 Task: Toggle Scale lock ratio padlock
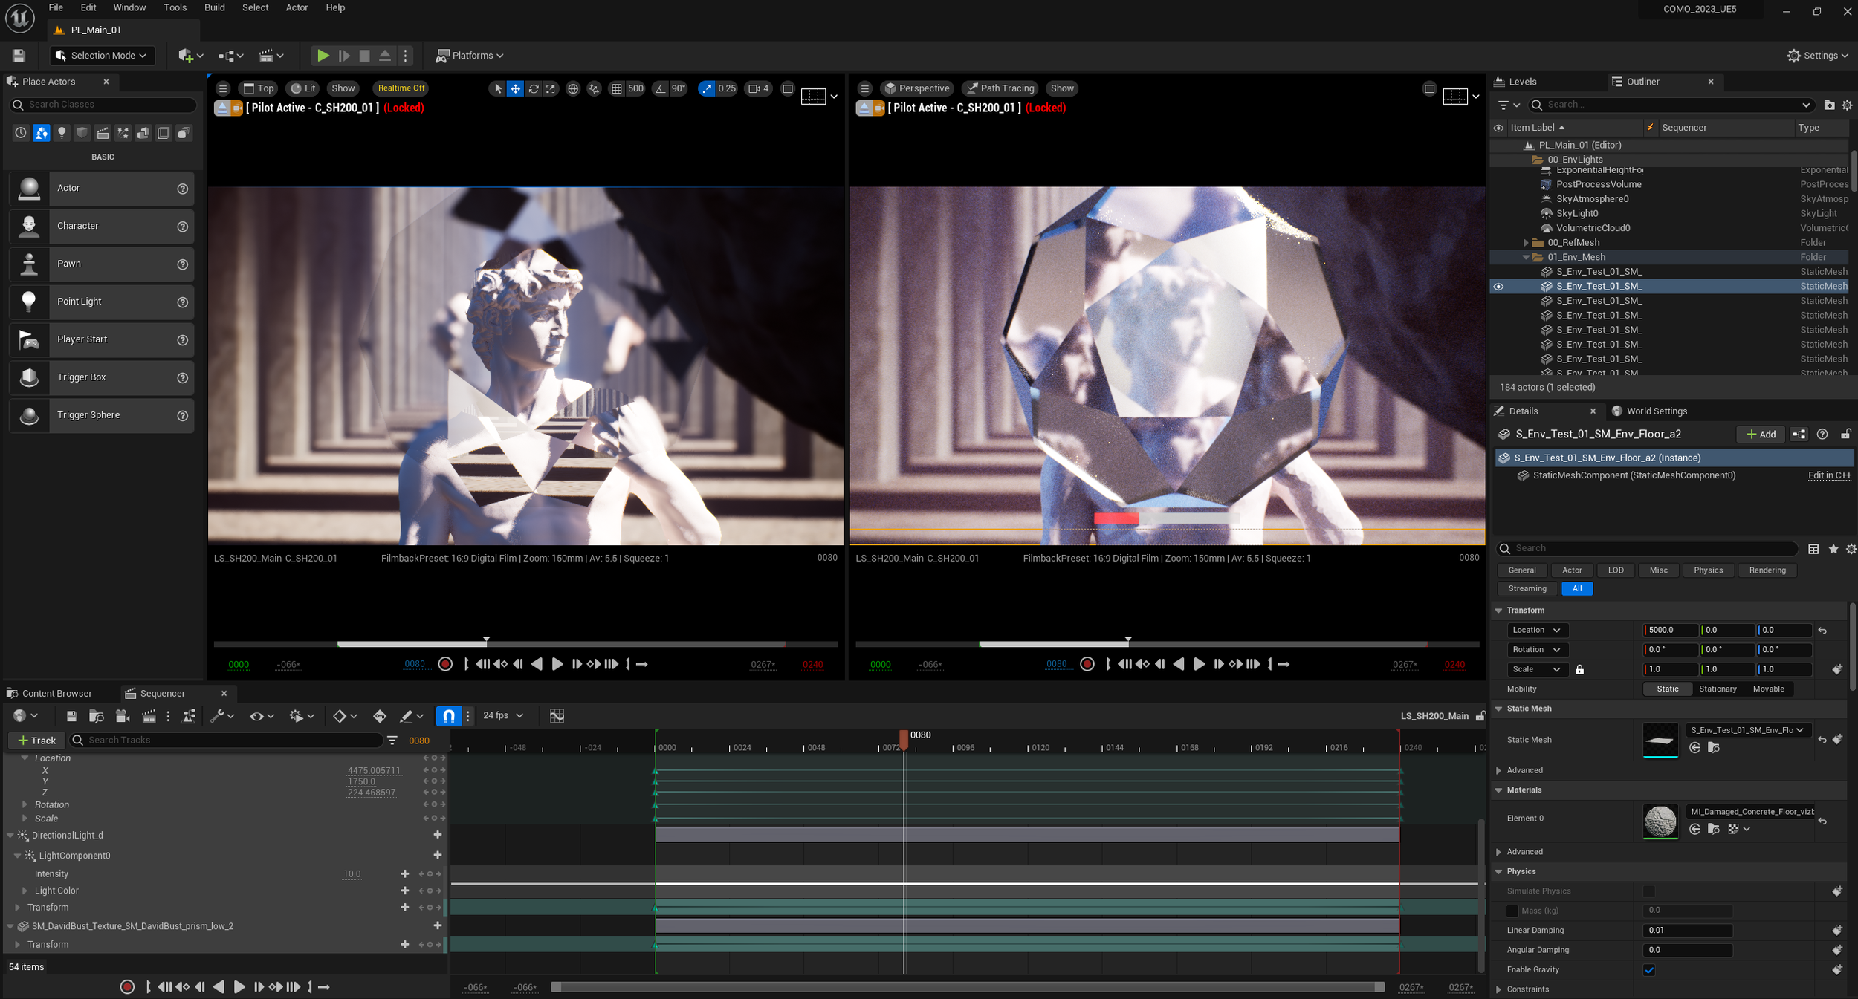(x=1579, y=670)
